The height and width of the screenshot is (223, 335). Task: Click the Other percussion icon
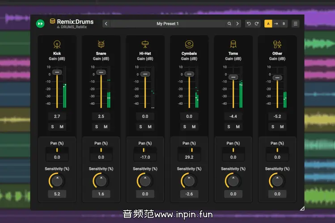pyautogui.click(x=277, y=44)
